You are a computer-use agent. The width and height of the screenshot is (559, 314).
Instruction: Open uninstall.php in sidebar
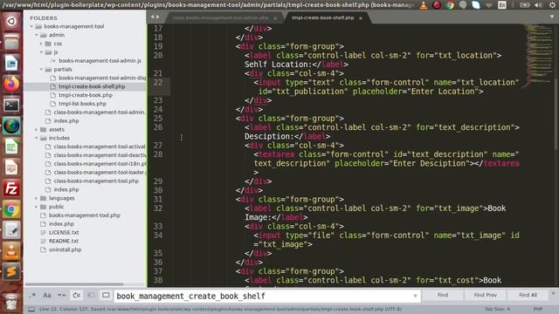[x=65, y=249]
